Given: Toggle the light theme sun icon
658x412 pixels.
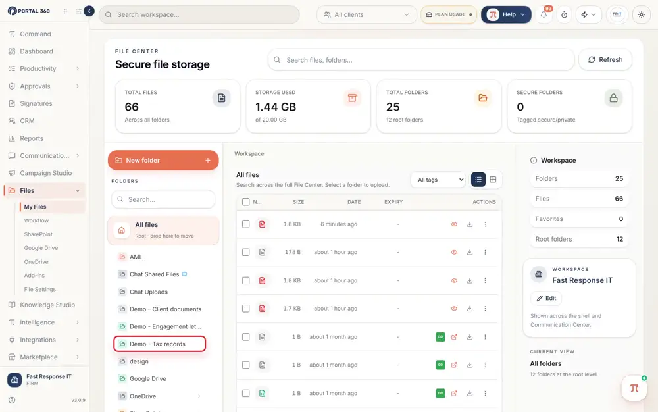Looking at the screenshot, I should click(641, 14).
